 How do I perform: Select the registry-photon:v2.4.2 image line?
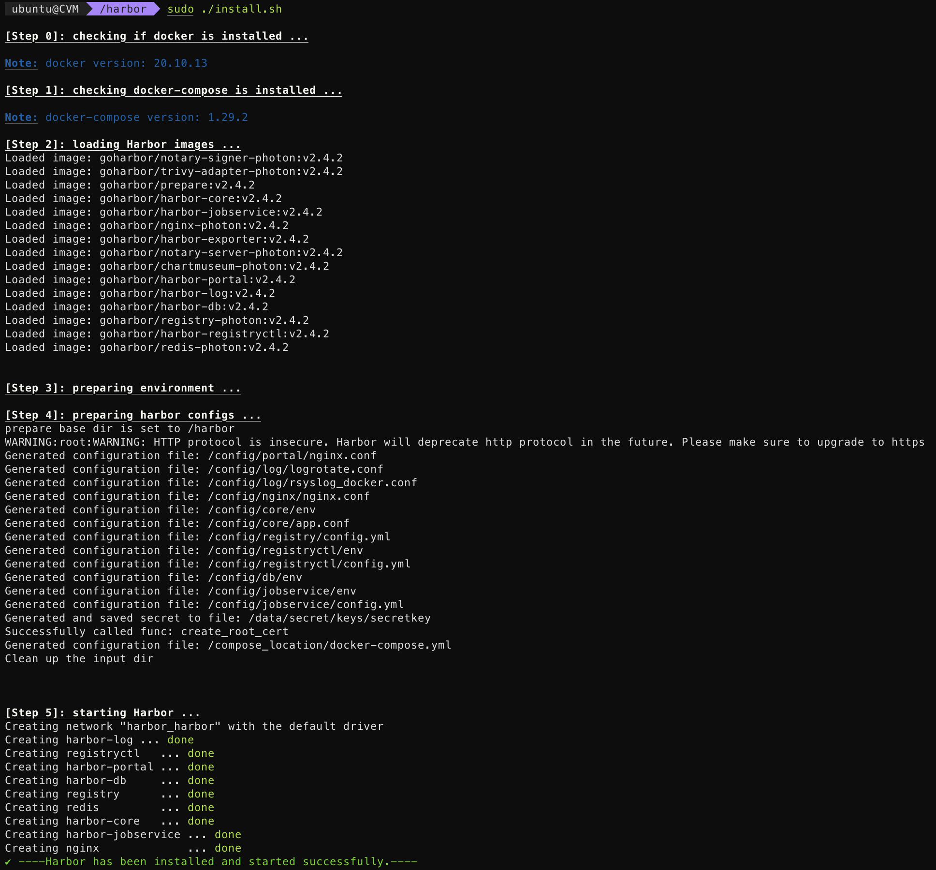(x=157, y=320)
